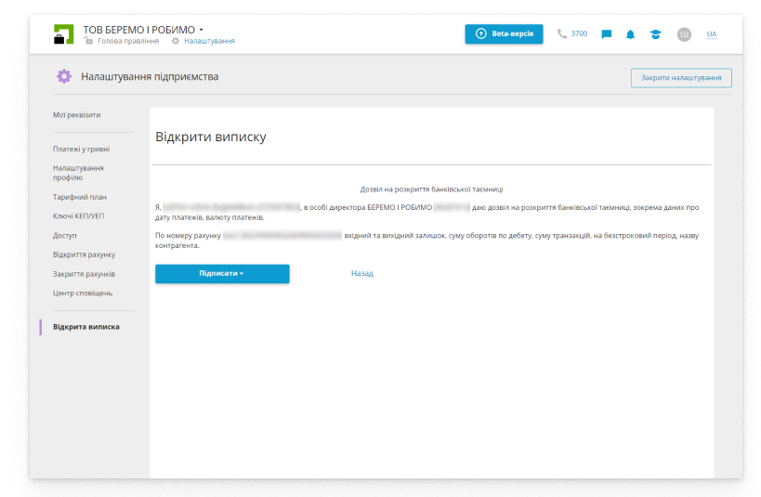Click the phone icon for 3700
Viewport: 761px width, 497px height.
click(x=562, y=33)
